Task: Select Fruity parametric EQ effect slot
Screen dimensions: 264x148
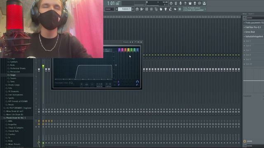Action: point(255,23)
